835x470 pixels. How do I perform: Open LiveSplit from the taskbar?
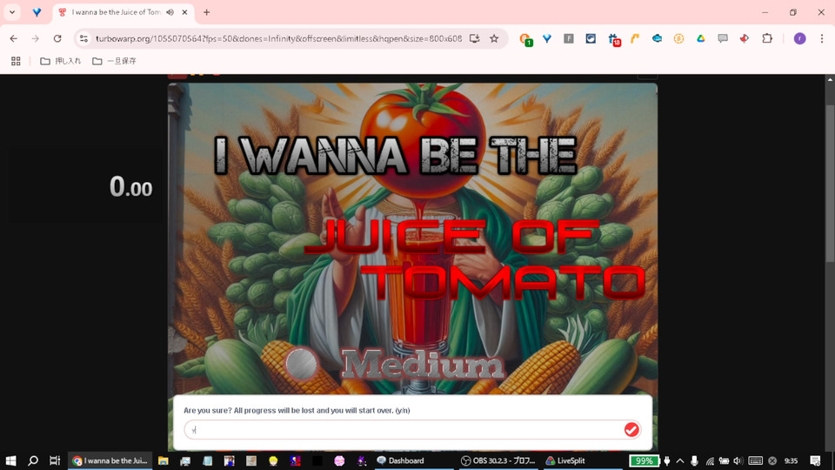(565, 460)
